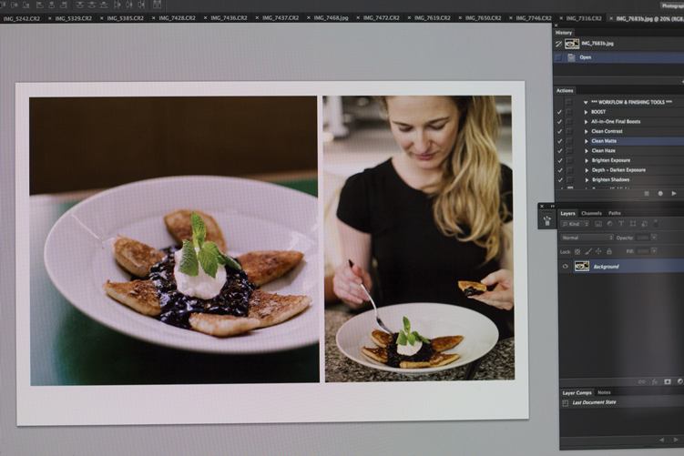Switch to the Channels tab
Viewport: 684px width, 456px height.
[x=591, y=213]
